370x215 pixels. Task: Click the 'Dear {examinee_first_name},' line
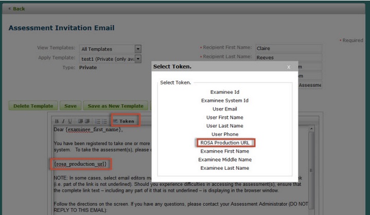[88, 130]
